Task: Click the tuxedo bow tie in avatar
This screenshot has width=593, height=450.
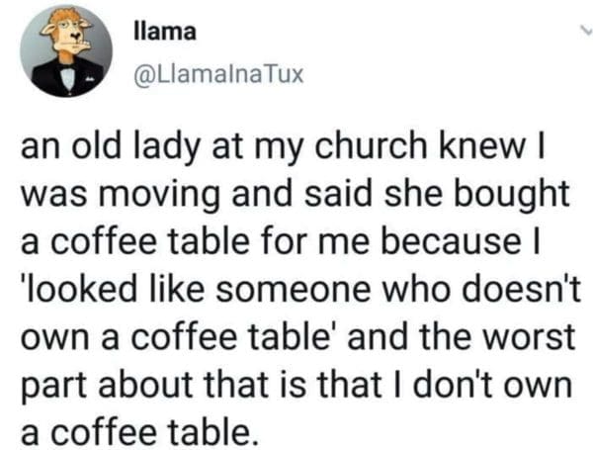Action: (67, 72)
